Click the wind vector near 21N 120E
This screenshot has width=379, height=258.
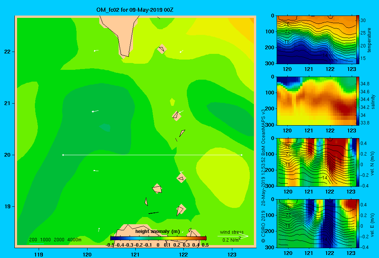(x=95, y=111)
